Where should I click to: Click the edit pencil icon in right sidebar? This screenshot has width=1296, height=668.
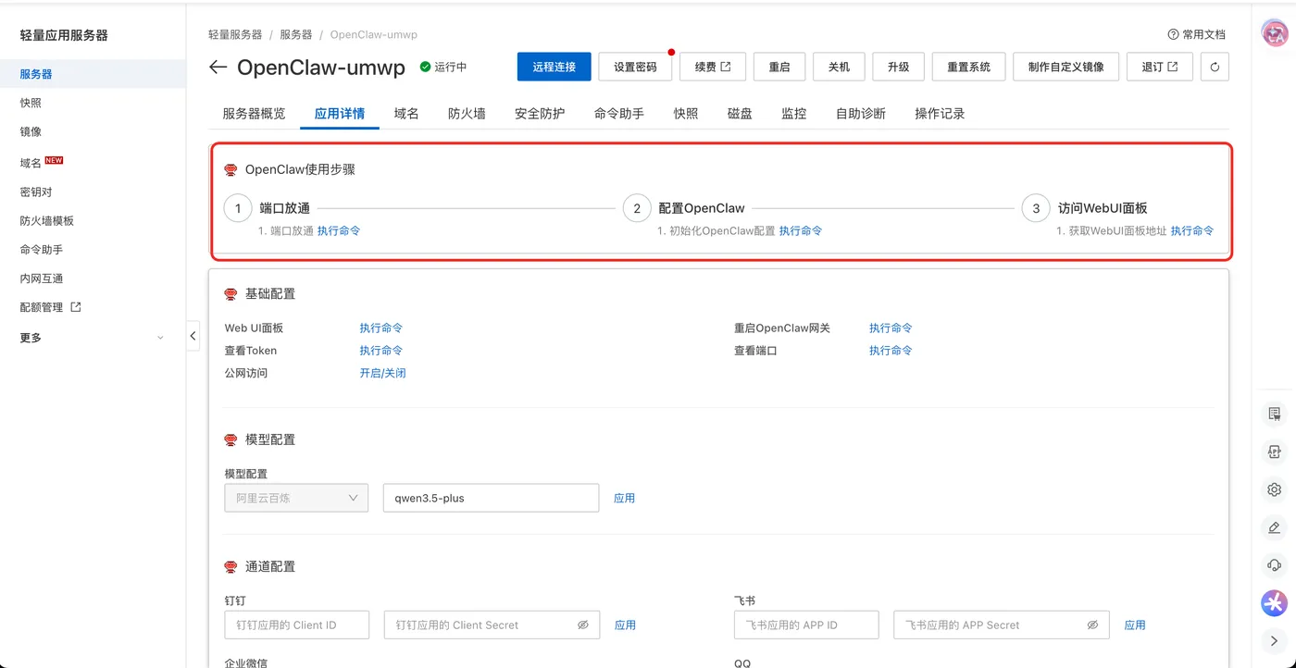click(1275, 527)
